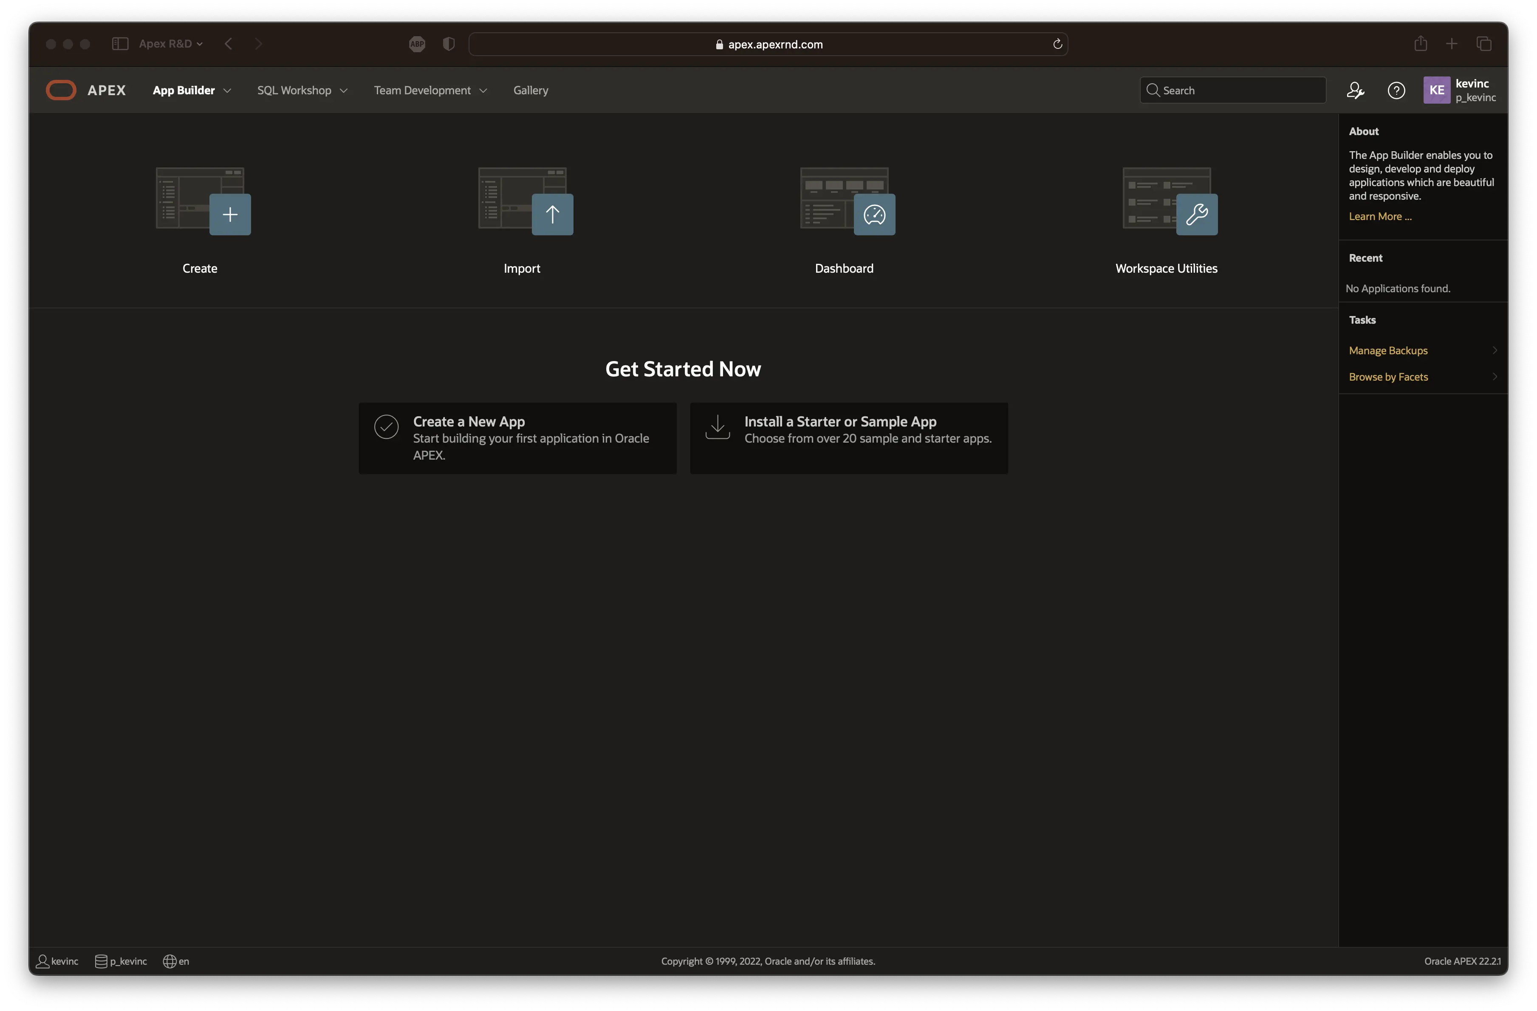The width and height of the screenshot is (1537, 1011).
Task: Expand the Team Development menu chevron
Action: 483,90
